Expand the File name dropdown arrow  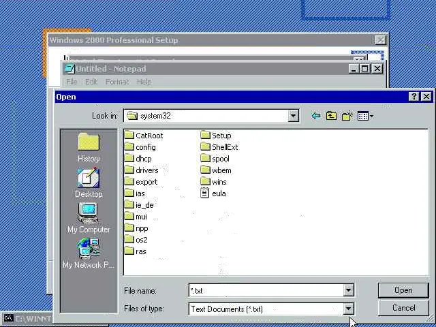tap(348, 291)
